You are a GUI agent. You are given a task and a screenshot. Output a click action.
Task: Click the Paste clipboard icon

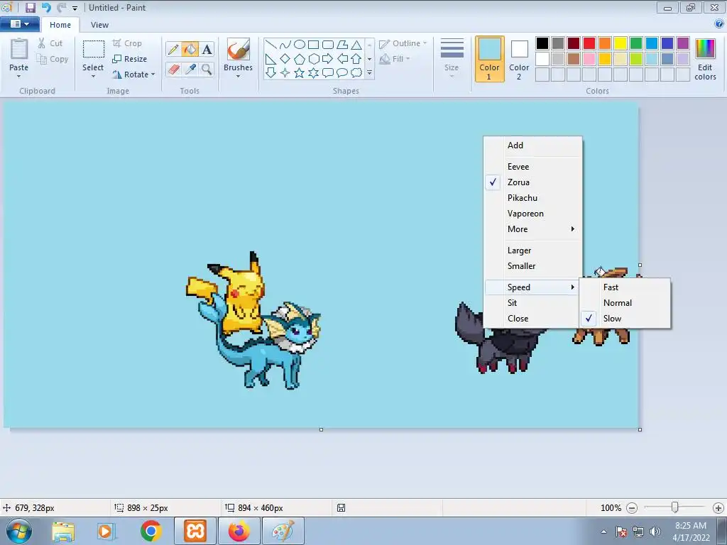19,49
